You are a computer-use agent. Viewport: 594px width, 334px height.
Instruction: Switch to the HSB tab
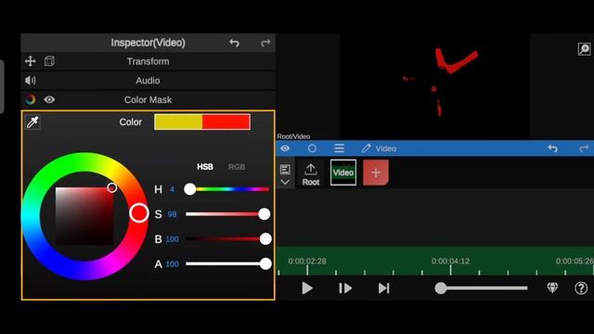(205, 167)
